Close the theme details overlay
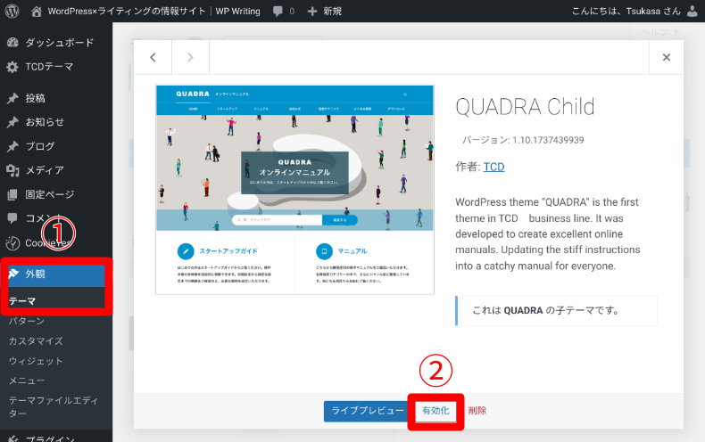 667,57
